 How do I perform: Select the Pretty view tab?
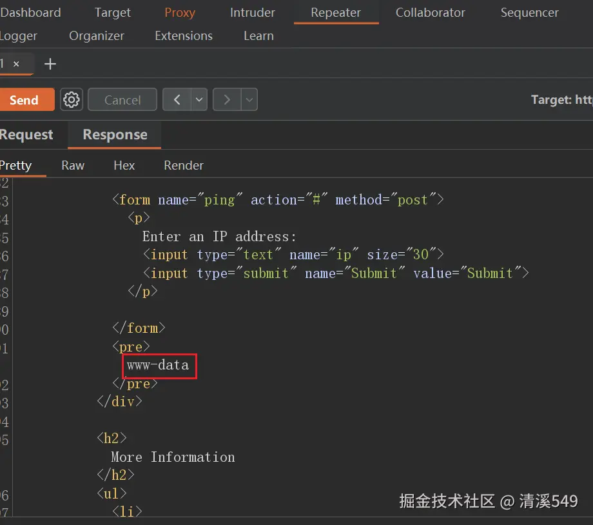(x=15, y=165)
